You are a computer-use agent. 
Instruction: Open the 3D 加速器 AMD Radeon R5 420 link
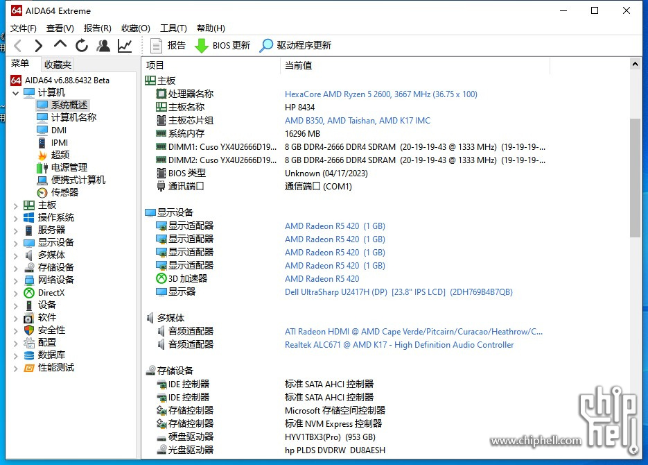[x=322, y=279]
